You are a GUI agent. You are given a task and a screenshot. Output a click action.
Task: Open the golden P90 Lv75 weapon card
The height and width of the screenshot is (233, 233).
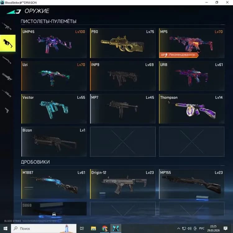tap(123, 43)
